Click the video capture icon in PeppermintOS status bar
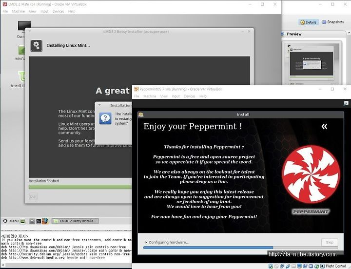The height and width of the screenshot is (269, 351). (x=305, y=266)
